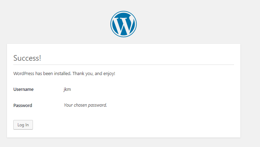Click the word "enjoy!" in the message
Screen dimensions: 260x147
tap(109, 74)
